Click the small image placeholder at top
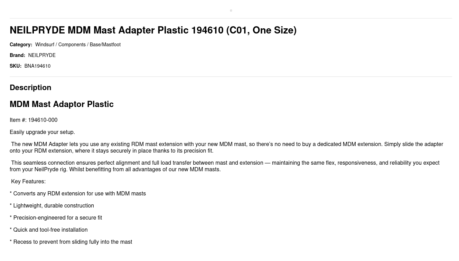Screen dimensions: 459x261 pyautogui.click(x=231, y=10)
